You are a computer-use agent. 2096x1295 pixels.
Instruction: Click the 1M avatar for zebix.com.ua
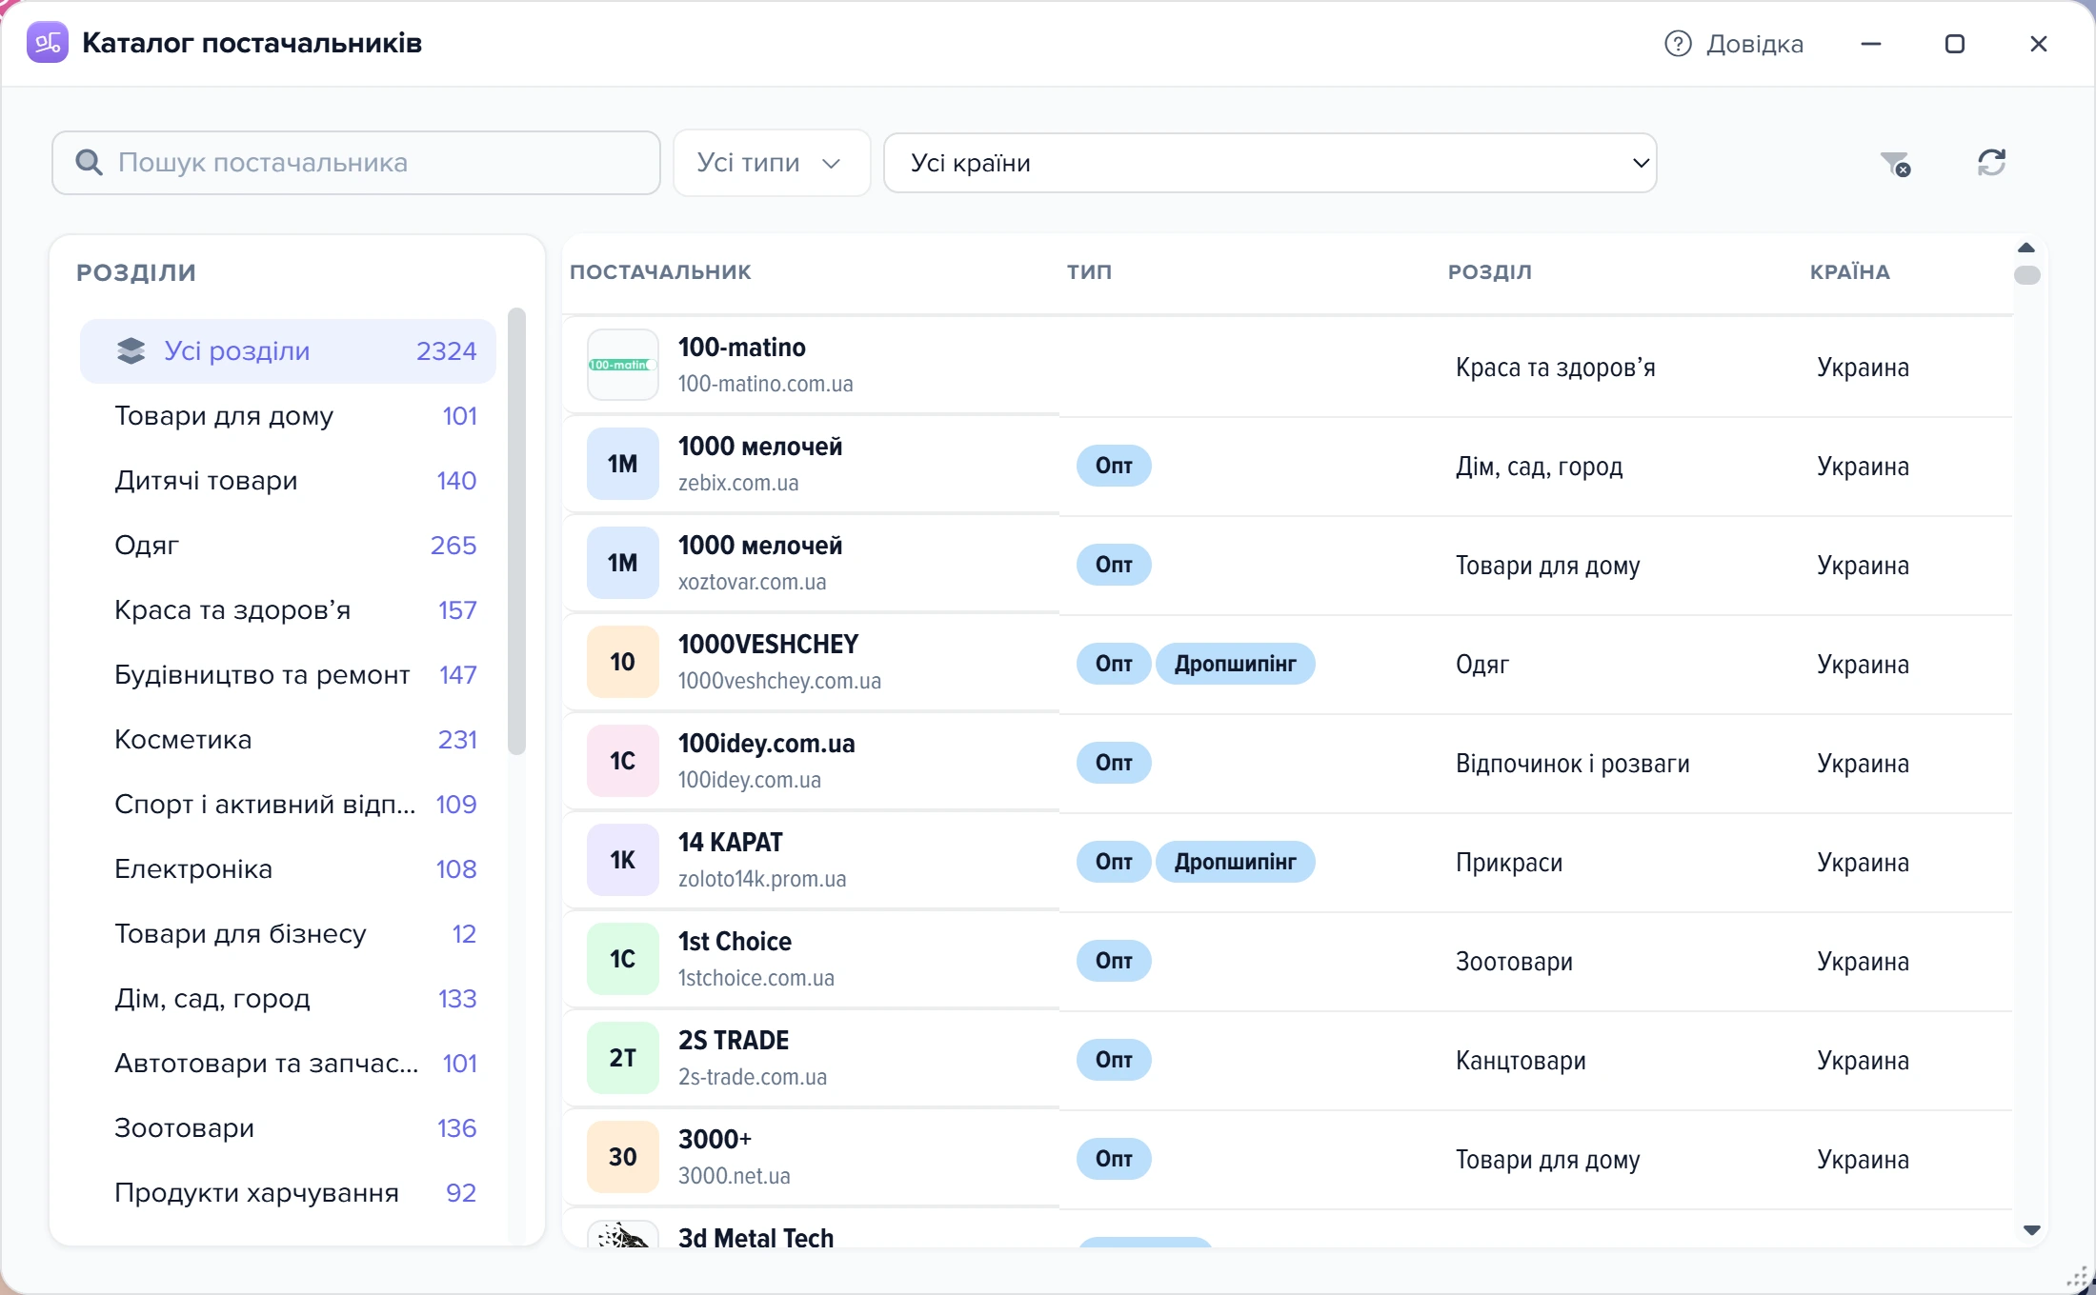point(623,464)
